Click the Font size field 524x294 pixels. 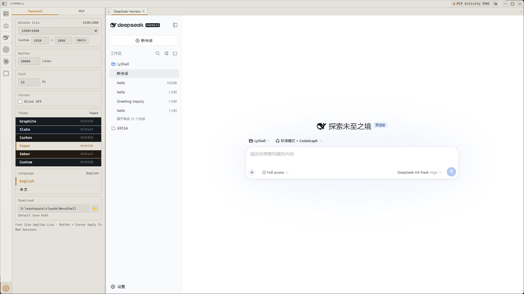(x=29, y=82)
